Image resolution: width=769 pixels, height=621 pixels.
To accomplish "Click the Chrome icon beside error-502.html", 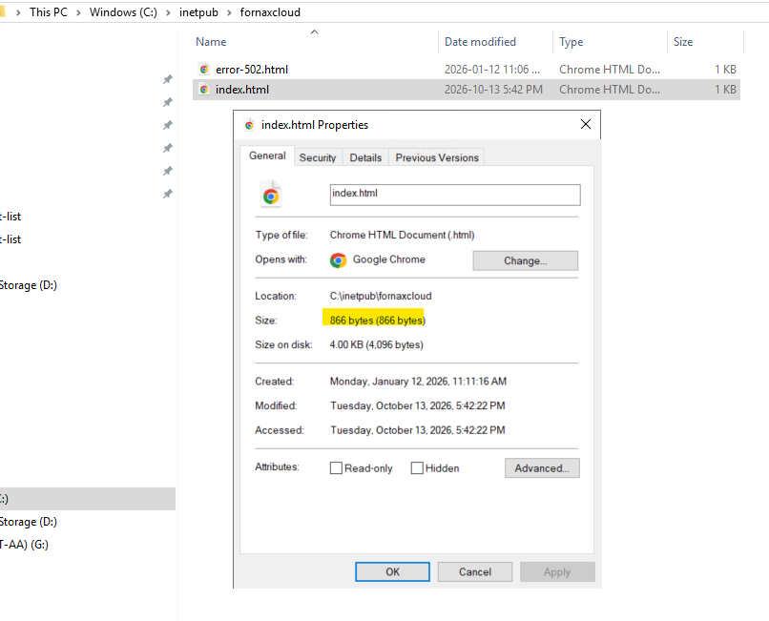I will pos(204,70).
